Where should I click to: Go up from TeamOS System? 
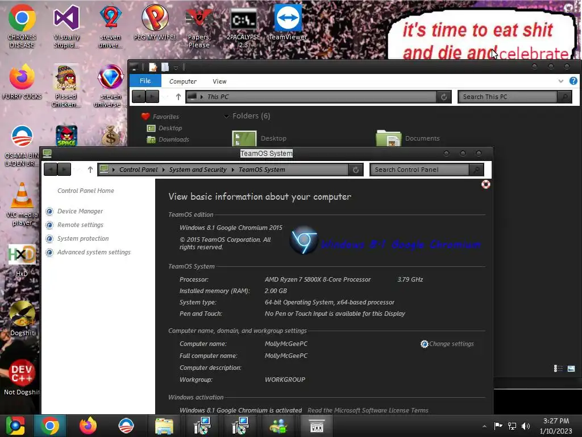pos(90,170)
